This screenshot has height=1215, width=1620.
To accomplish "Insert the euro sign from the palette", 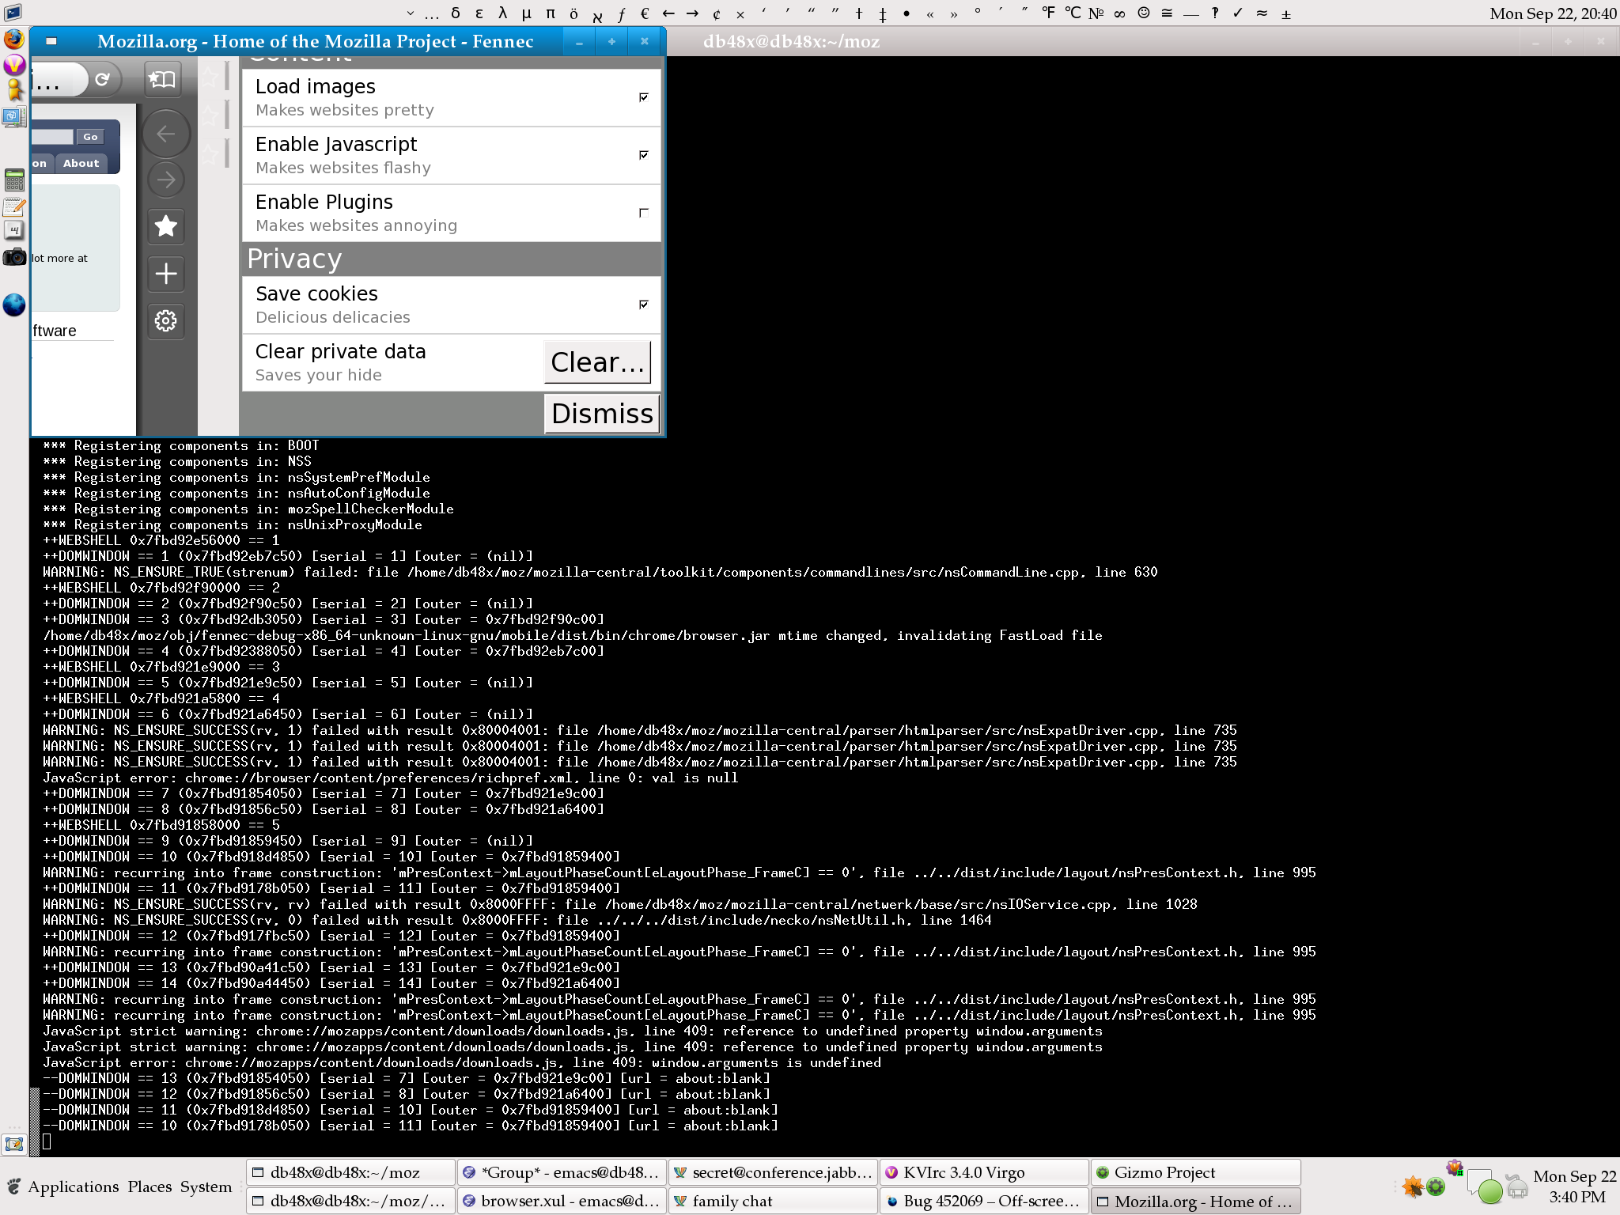I will coord(645,13).
